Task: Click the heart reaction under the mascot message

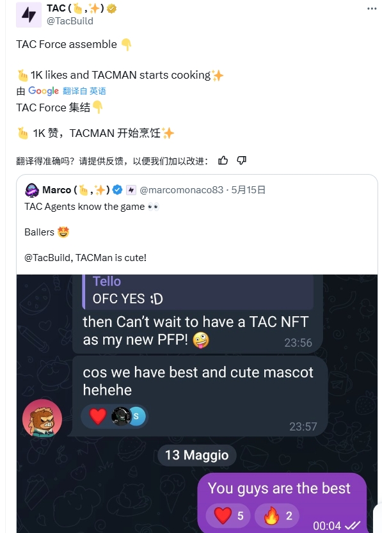Action: point(98,416)
